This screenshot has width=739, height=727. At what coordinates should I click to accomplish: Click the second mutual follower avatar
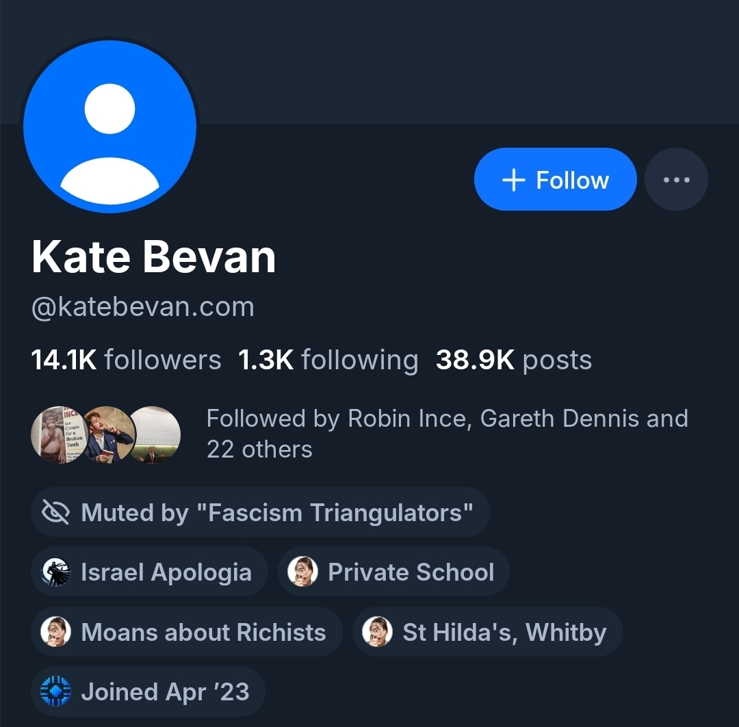pos(107,435)
